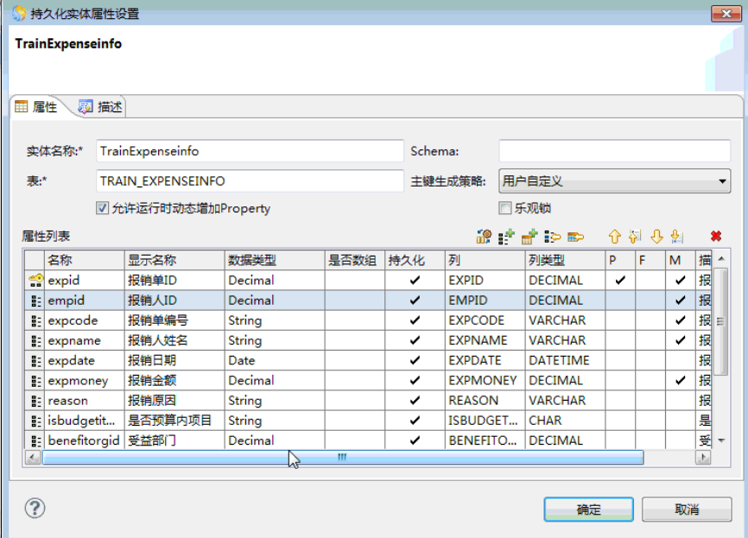748x538 pixels.
Task: Open help with the question mark icon
Action: click(x=35, y=508)
